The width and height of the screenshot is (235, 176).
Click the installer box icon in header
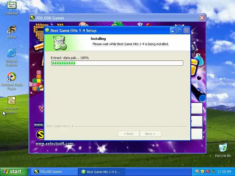60,43
